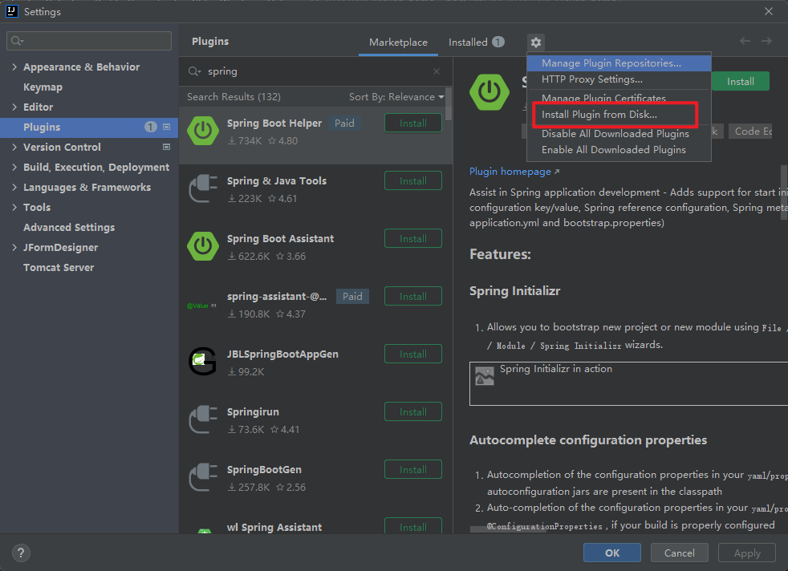Select Manage Plugin Repositories... menu item
The height and width of the screenshot is (571, 788).
(619, 63)
